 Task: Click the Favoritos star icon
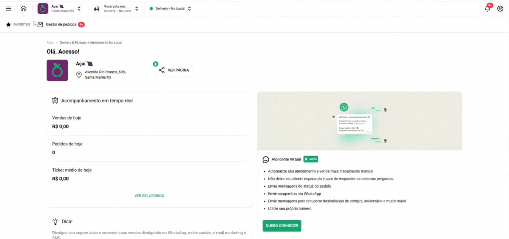click(x=8, y=24)
